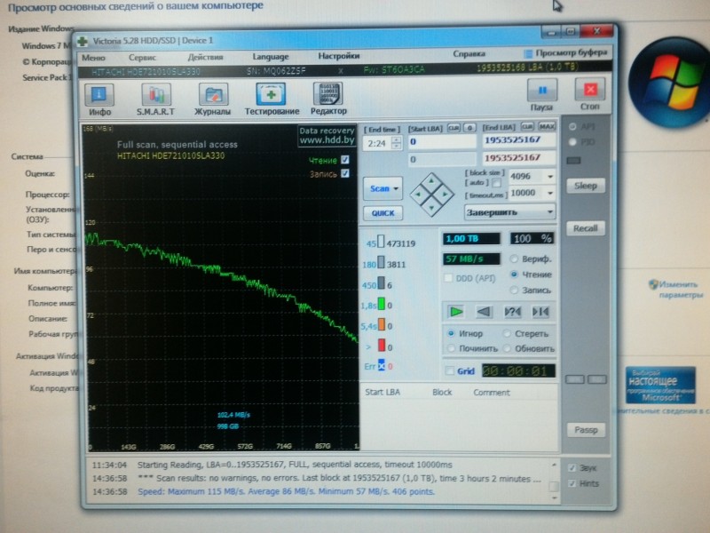Select the Починить radio option
This screenshot has width=710, height=533.
451,348
